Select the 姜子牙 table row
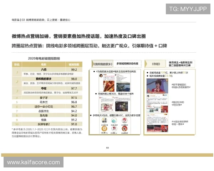 tap(47, 98)
